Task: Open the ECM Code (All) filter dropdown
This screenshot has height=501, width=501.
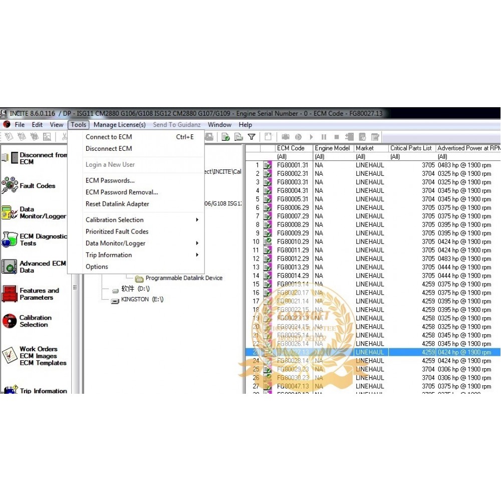Action: [294, 156]
